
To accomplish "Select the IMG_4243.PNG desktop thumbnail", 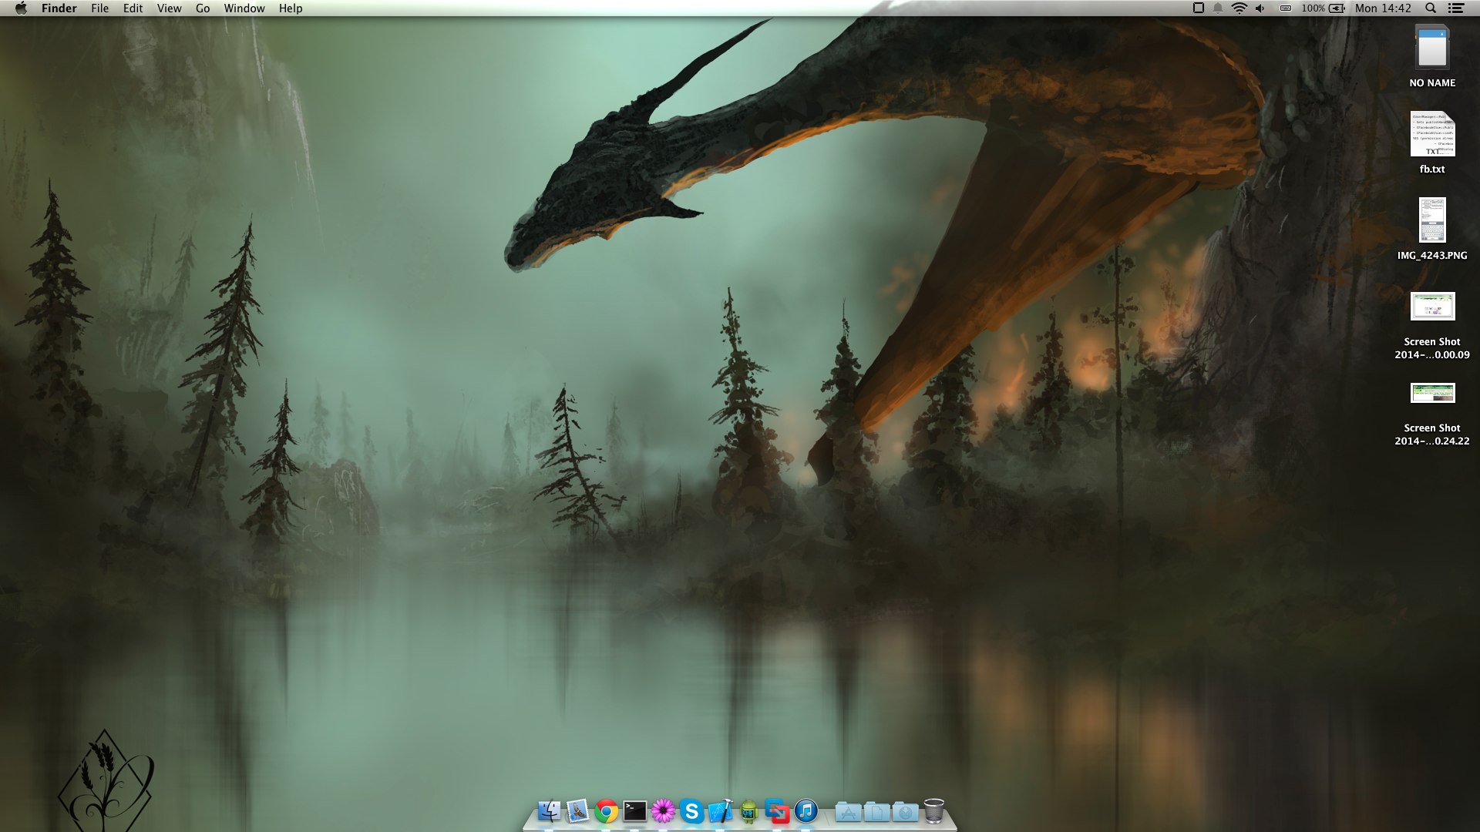I will [1432, 220].
